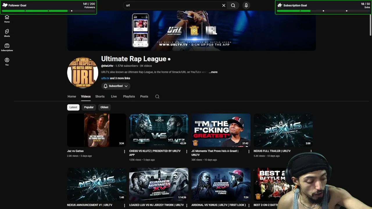Click the @theUrltv channel handle

107,66
